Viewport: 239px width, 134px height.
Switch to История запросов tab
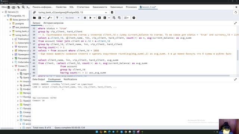53,23
